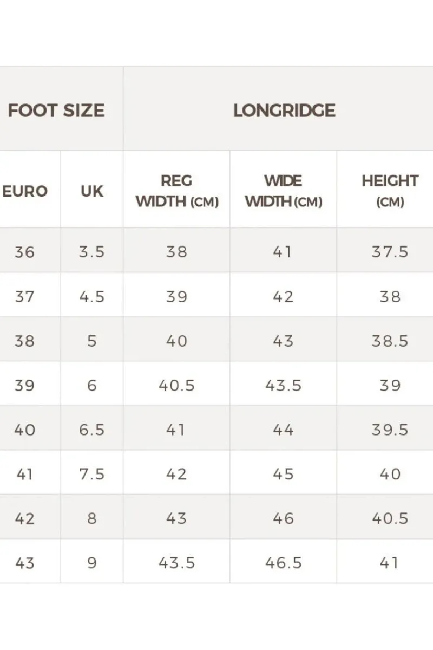Click the LONGRIDGE header cell
The height and width of the screenshot is (650, 433).
[284, 110]
